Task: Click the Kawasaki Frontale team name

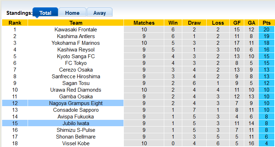Action: (x=76, y=30)
